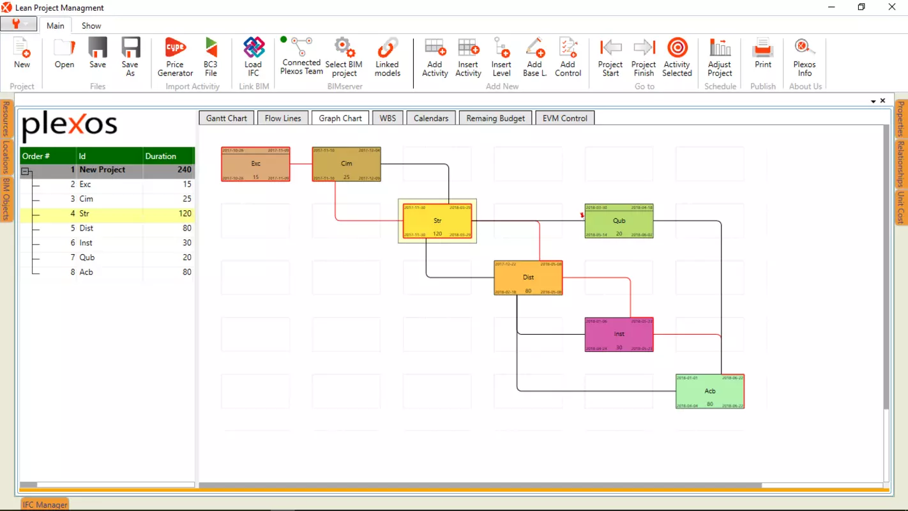Add Control to the project
This screenshot has width=908, height=511.
click(x=568, y=57)
